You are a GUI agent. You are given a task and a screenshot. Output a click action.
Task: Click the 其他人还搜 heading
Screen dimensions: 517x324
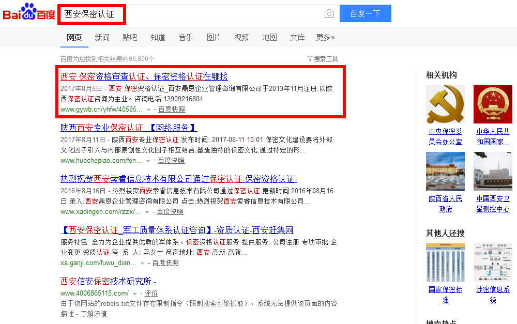445,234
